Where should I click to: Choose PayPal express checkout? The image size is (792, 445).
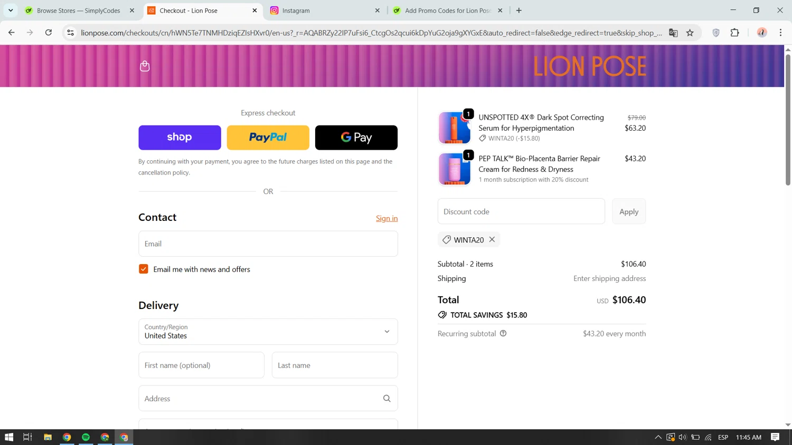[x=268, y=138]
